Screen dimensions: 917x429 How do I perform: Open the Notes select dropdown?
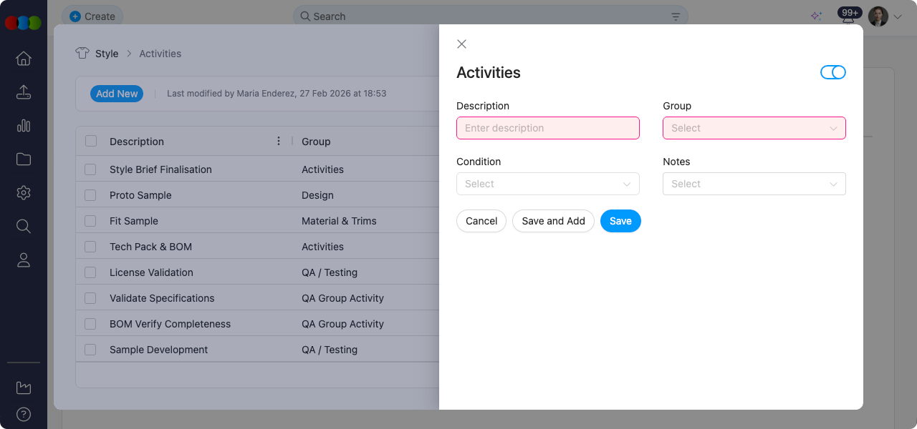click(x=754, y=184)
